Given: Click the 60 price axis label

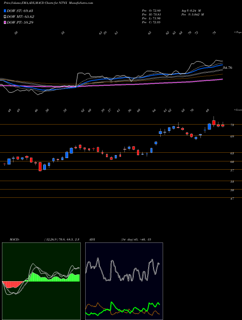Looking at the screenshot, I should [x=232, y=162].
